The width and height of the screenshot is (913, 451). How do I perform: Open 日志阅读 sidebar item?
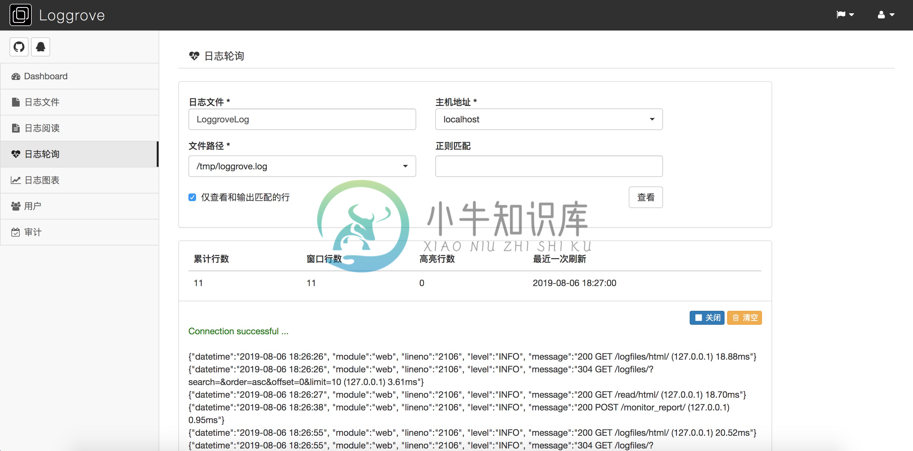click(x=79, y=128)
